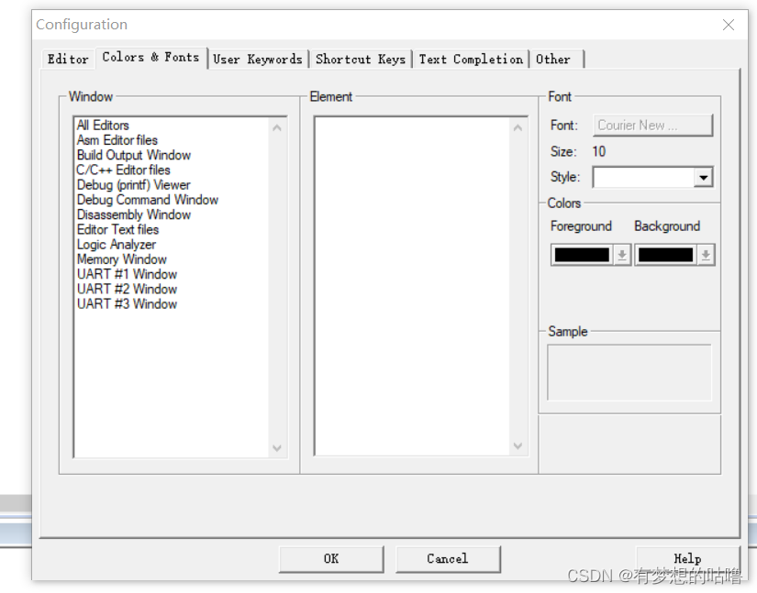Click Element list scroll down arrow
This screenshot has height=593, width=757.
point(518,446)
